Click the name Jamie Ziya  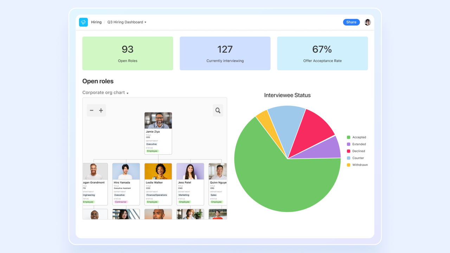(153, 132)
